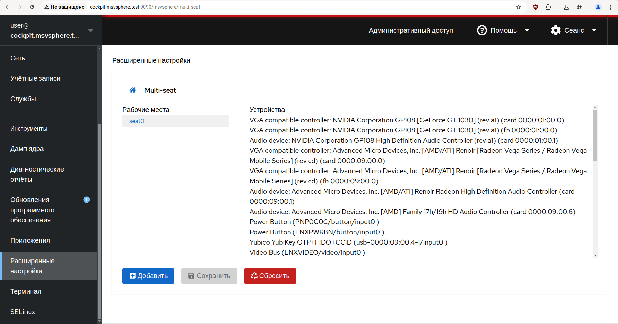This screenshot has width=618, height=324.
Task: Go back with the browser back arrow
Action: point(7,7)
